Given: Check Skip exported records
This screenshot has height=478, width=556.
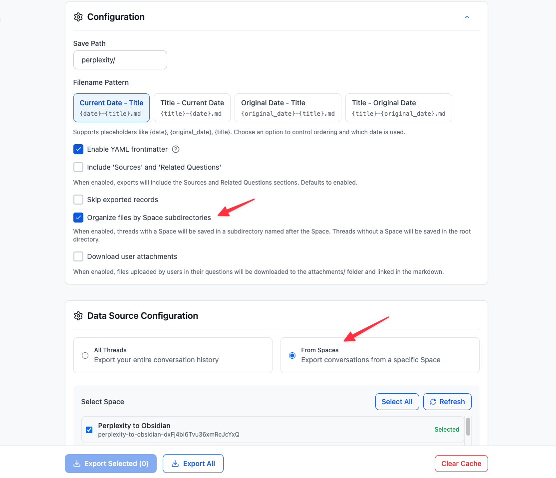Looking at the screenshot, I should (x=78, y=200).
